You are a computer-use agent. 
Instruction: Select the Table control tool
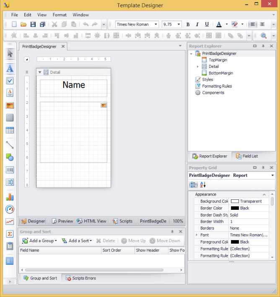click(10, 130)
